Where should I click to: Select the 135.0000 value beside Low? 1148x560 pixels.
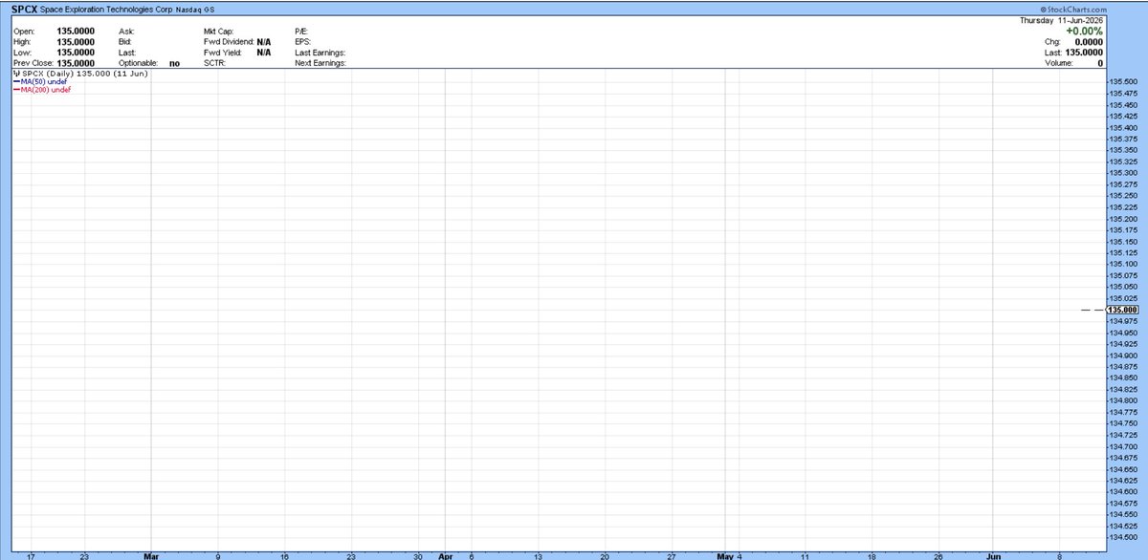pos(76,53)
